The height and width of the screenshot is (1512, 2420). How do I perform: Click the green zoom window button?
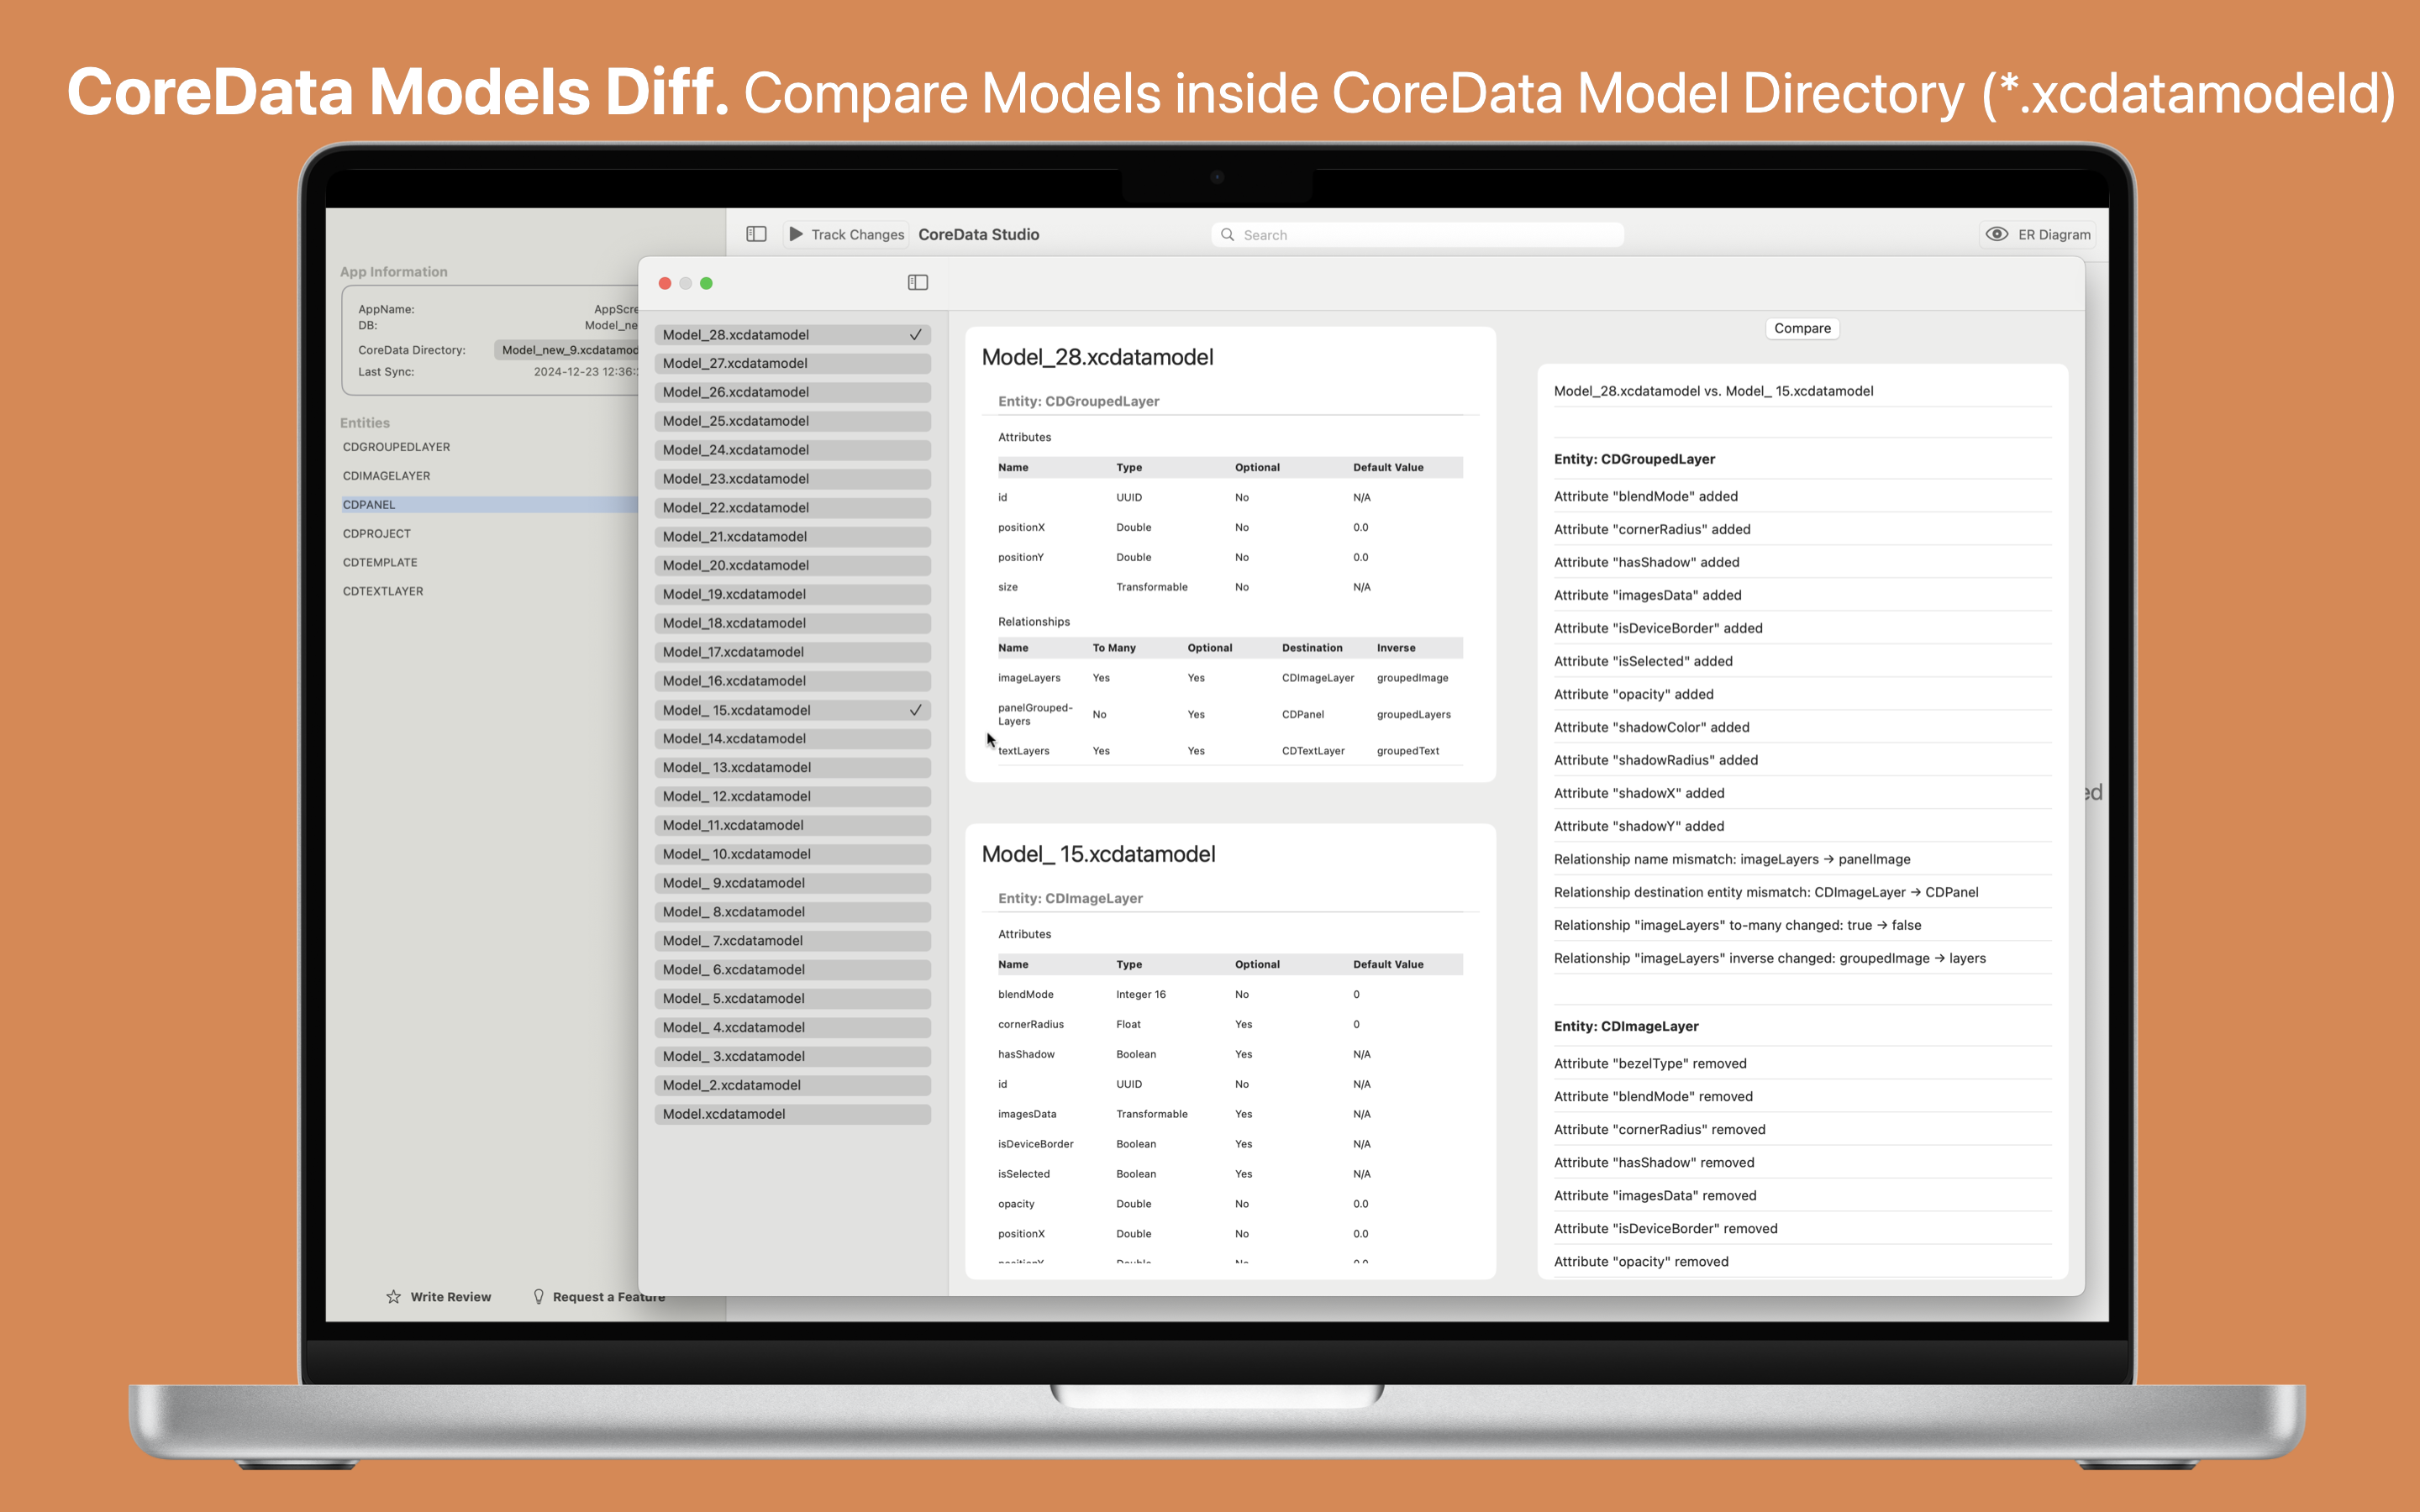pyautogui.click(x=706, y=284)
